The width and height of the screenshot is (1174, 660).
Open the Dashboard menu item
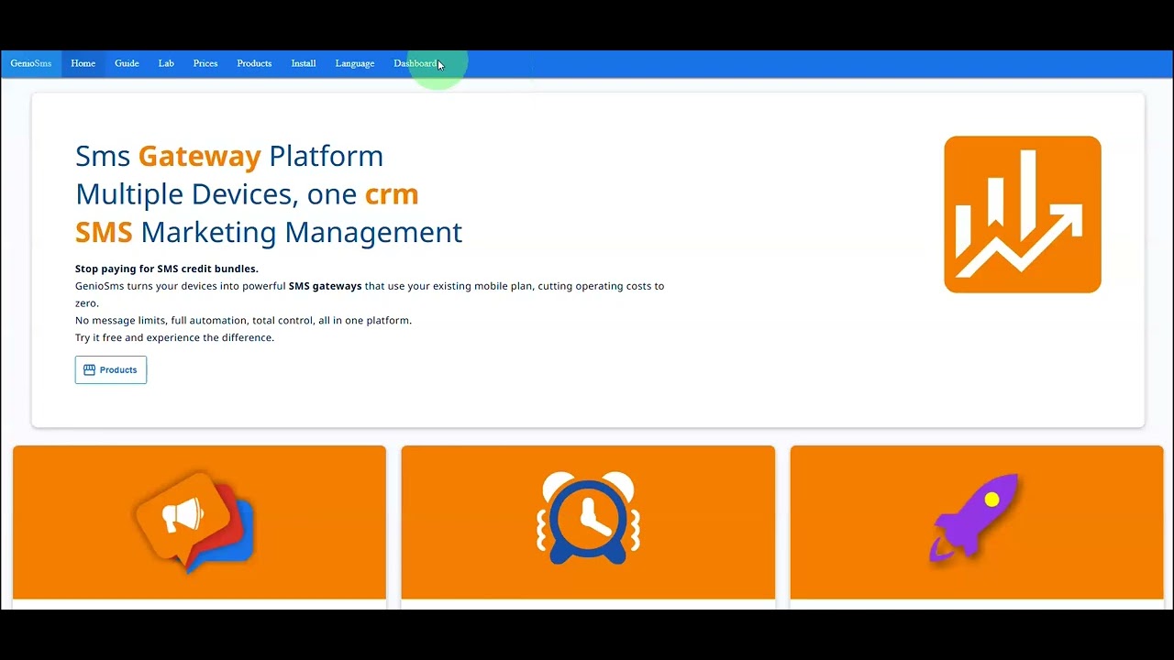(x=415, y=63)
